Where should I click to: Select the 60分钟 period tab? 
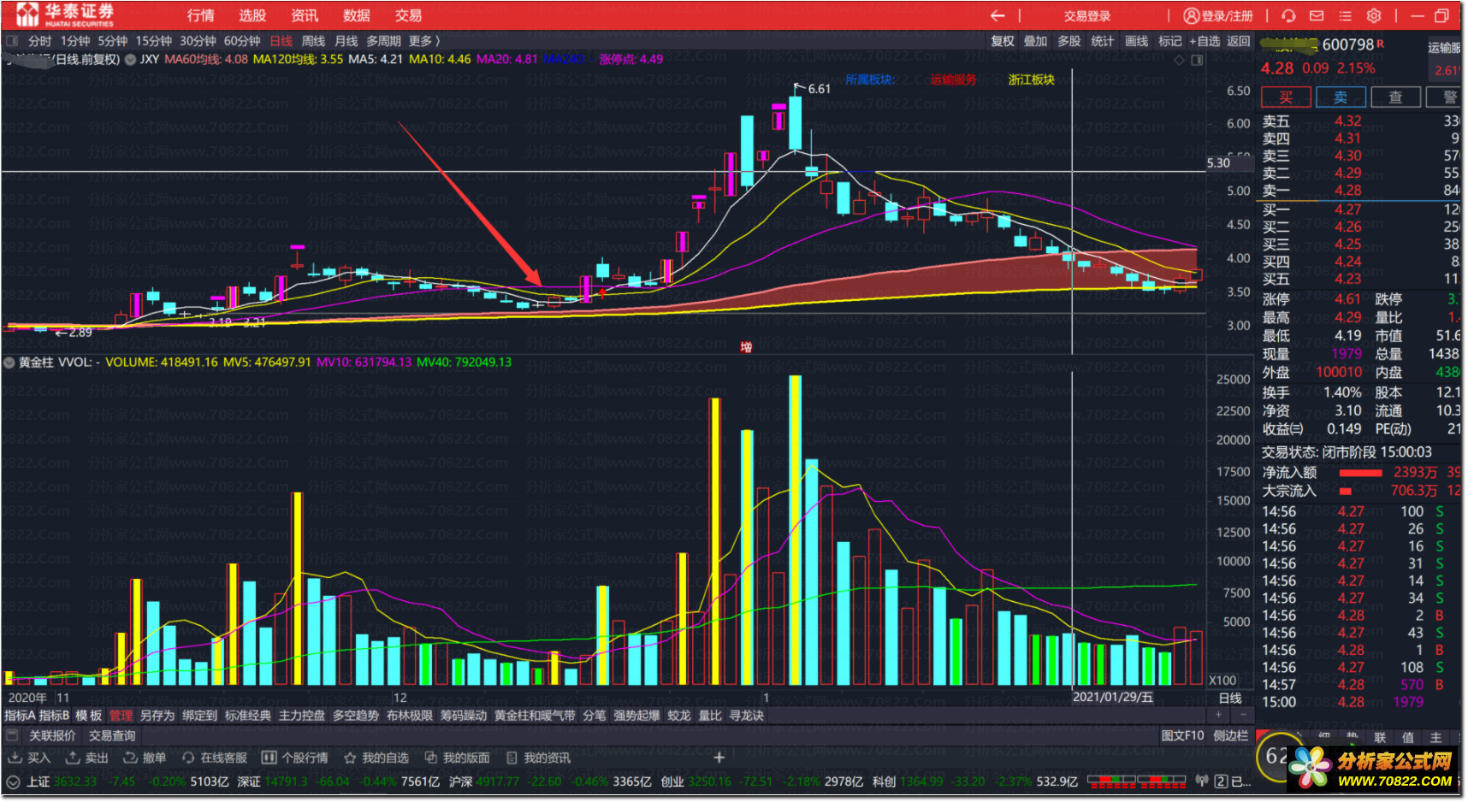pyautogui.click(x=242, y=41)
